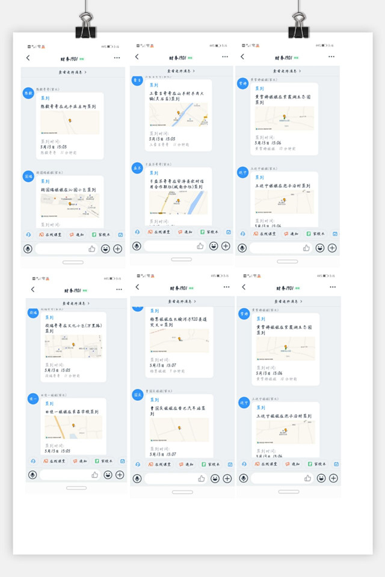Image resolution: width=385 pixels, height=577 pixels.
Task: Open emoji picker in bottom-right phone screen
Action: 321,478
